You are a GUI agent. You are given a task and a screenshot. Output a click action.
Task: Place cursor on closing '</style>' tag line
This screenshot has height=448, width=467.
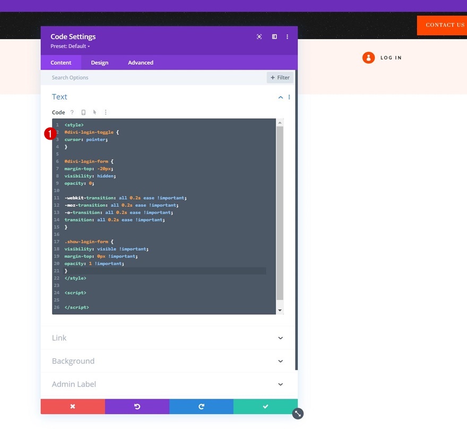[75, 278]
